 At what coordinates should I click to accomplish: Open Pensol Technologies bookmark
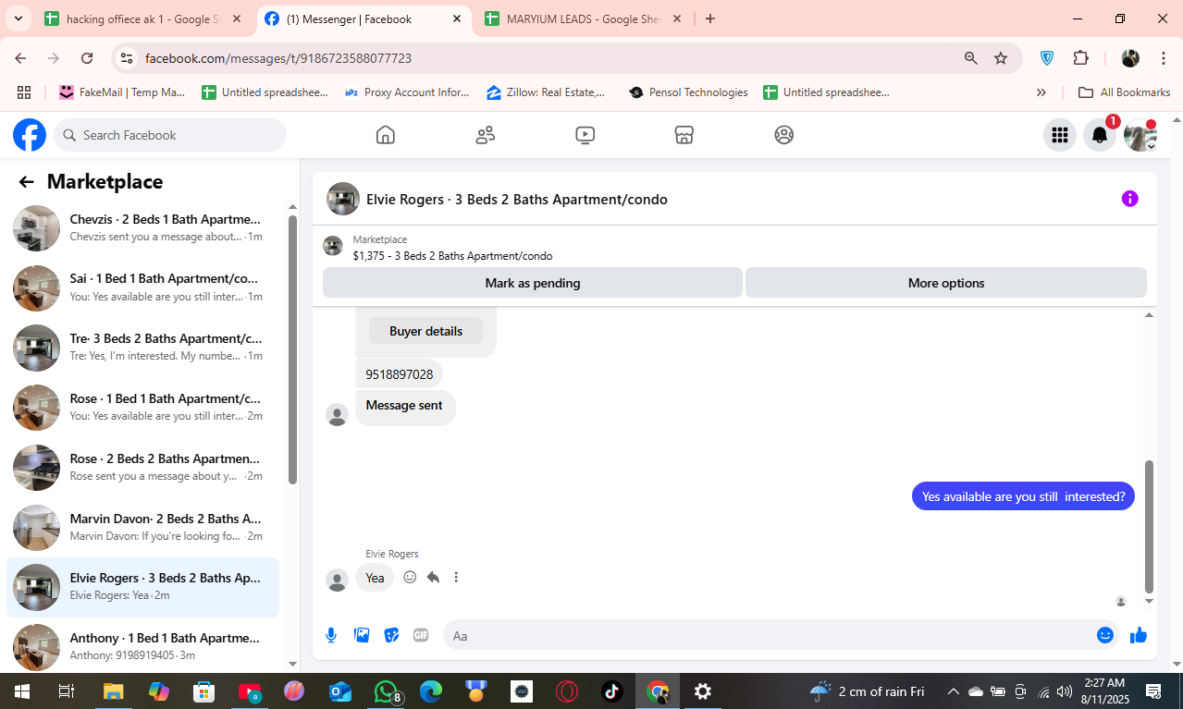tap(688, 92)
